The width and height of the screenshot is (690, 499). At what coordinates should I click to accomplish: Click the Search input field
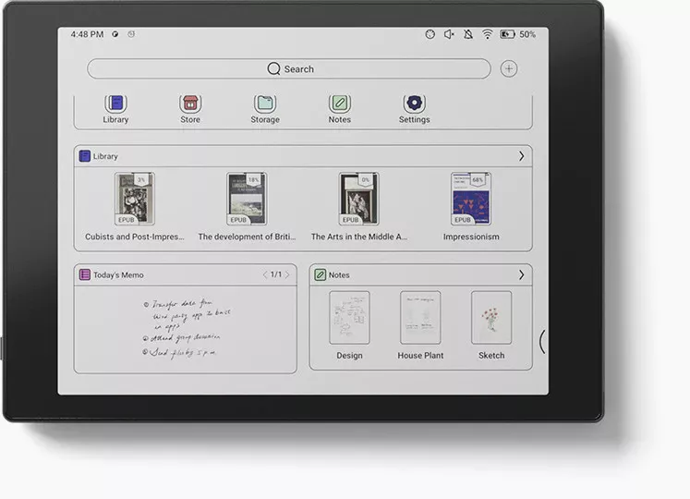click(x=289, y=68)
